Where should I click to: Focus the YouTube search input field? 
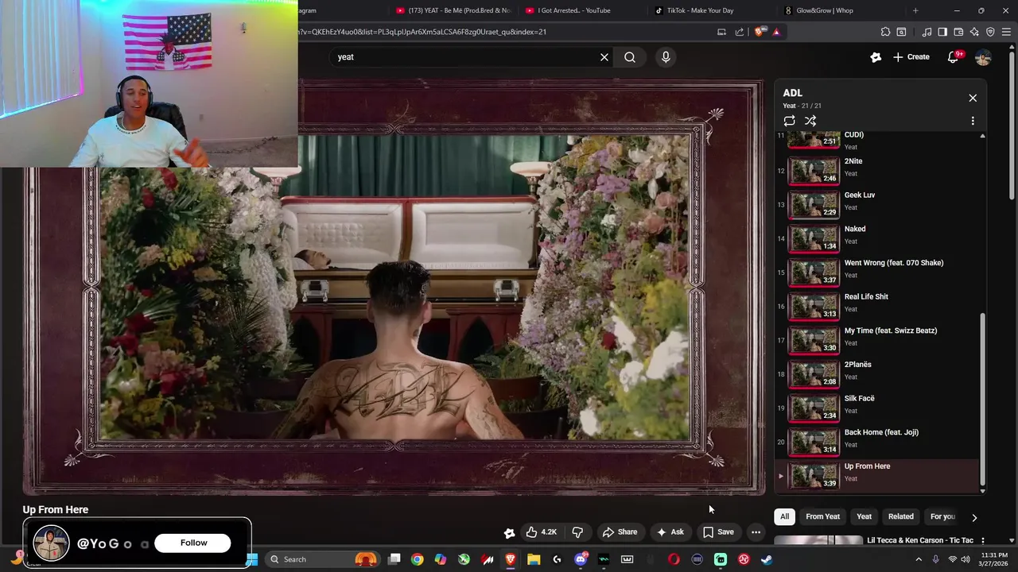[x=469, y=57]
